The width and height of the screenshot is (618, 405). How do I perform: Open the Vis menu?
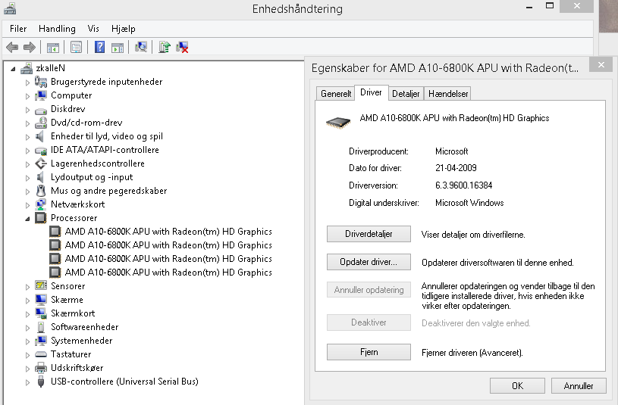93,29
